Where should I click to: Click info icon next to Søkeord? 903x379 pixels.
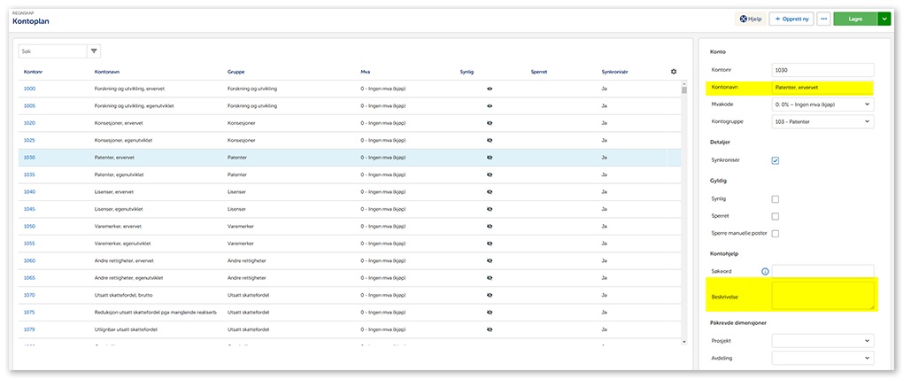click(x=765, y=271)
